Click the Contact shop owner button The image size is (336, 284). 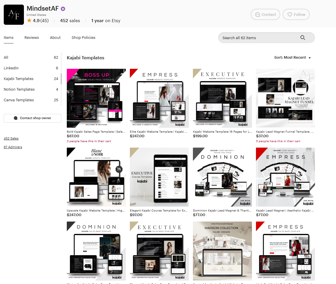(32, 118)
